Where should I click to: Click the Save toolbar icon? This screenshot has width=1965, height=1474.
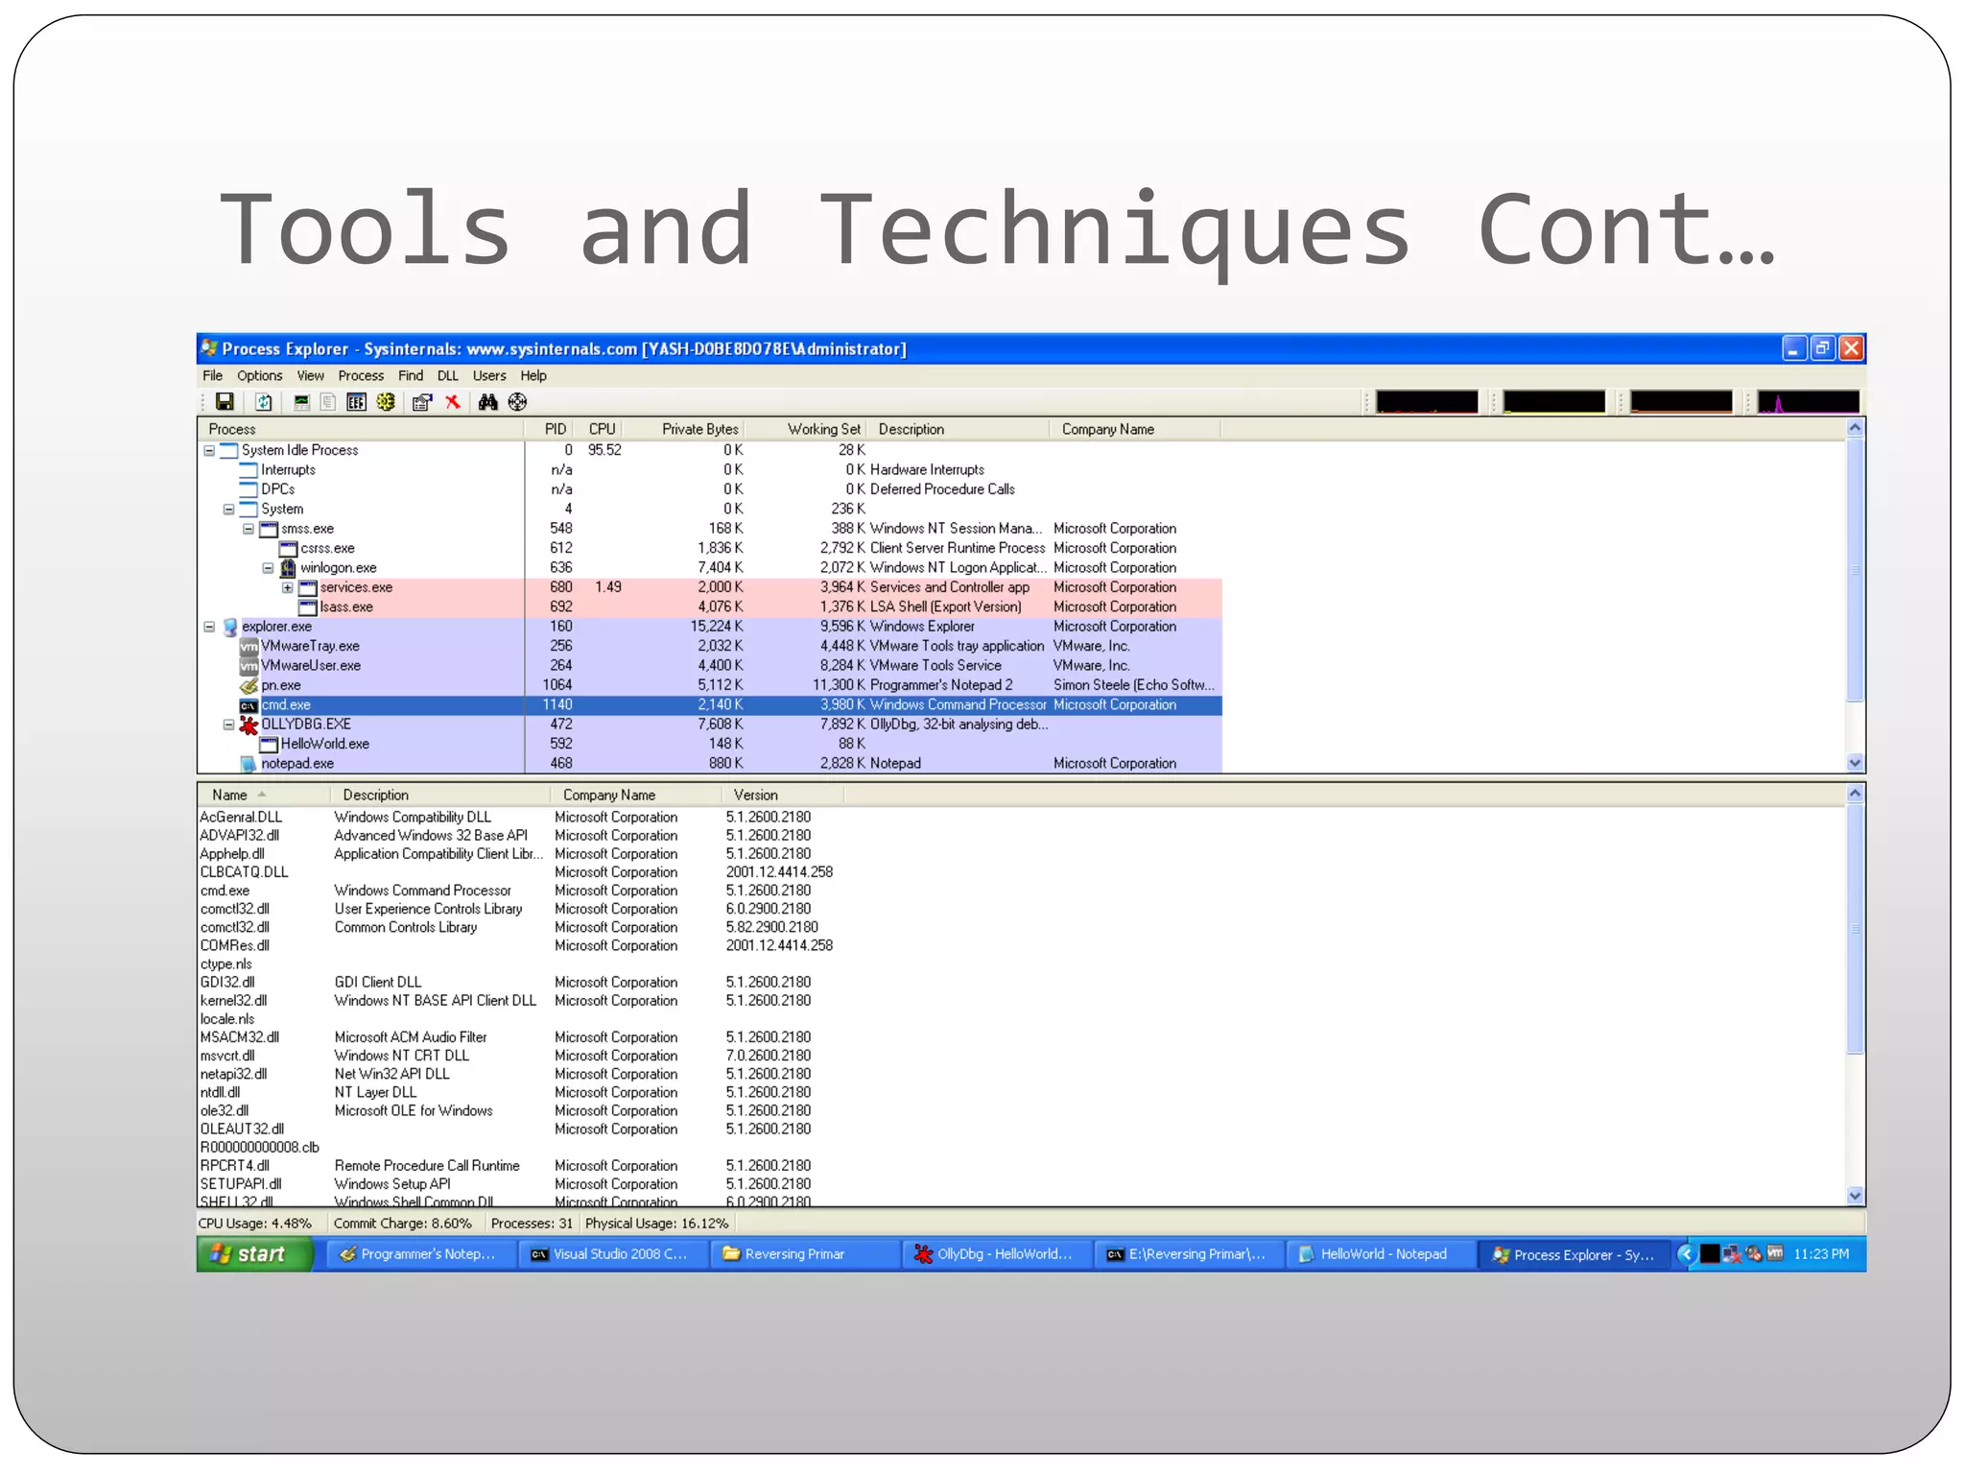click(x=225, y=402)
